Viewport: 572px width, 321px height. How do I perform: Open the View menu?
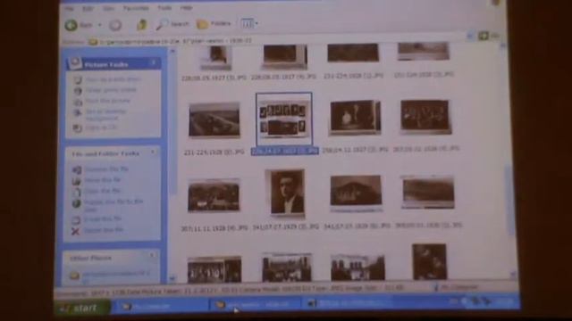pyautogui.click(x=108, y=8)
